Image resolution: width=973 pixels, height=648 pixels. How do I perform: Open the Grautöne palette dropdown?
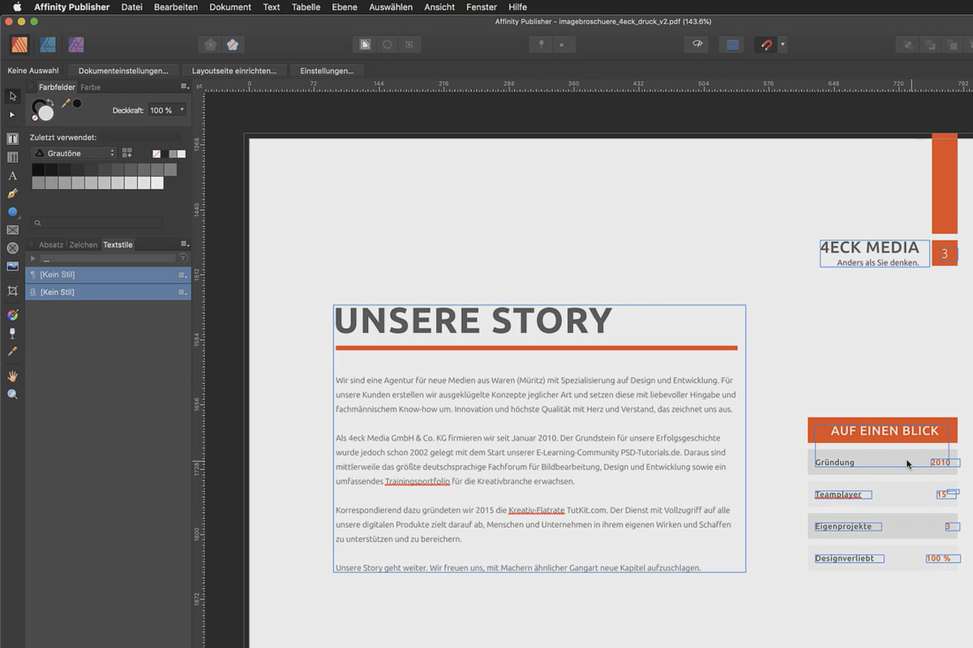[74, 153]
